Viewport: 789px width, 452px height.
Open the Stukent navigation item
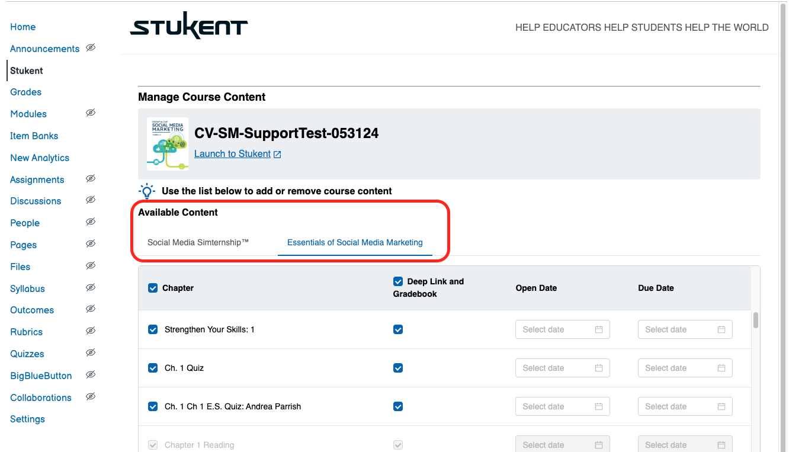point(27,70)
